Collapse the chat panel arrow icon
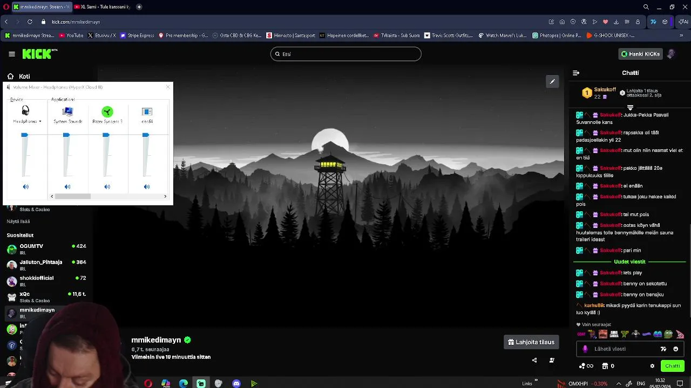Viewport: 691px width, 388px height. pos(576,73)
